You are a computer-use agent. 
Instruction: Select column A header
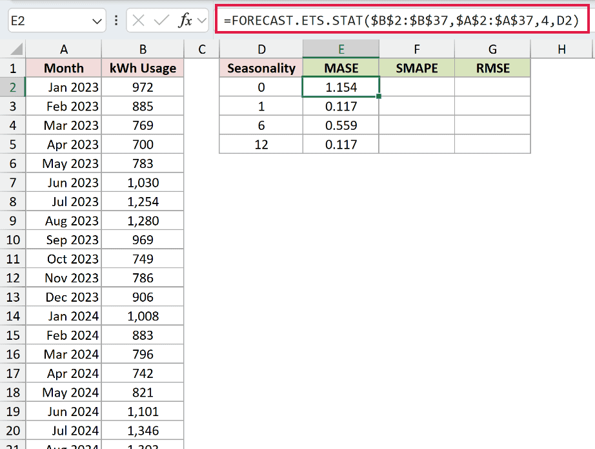[64, 49]
